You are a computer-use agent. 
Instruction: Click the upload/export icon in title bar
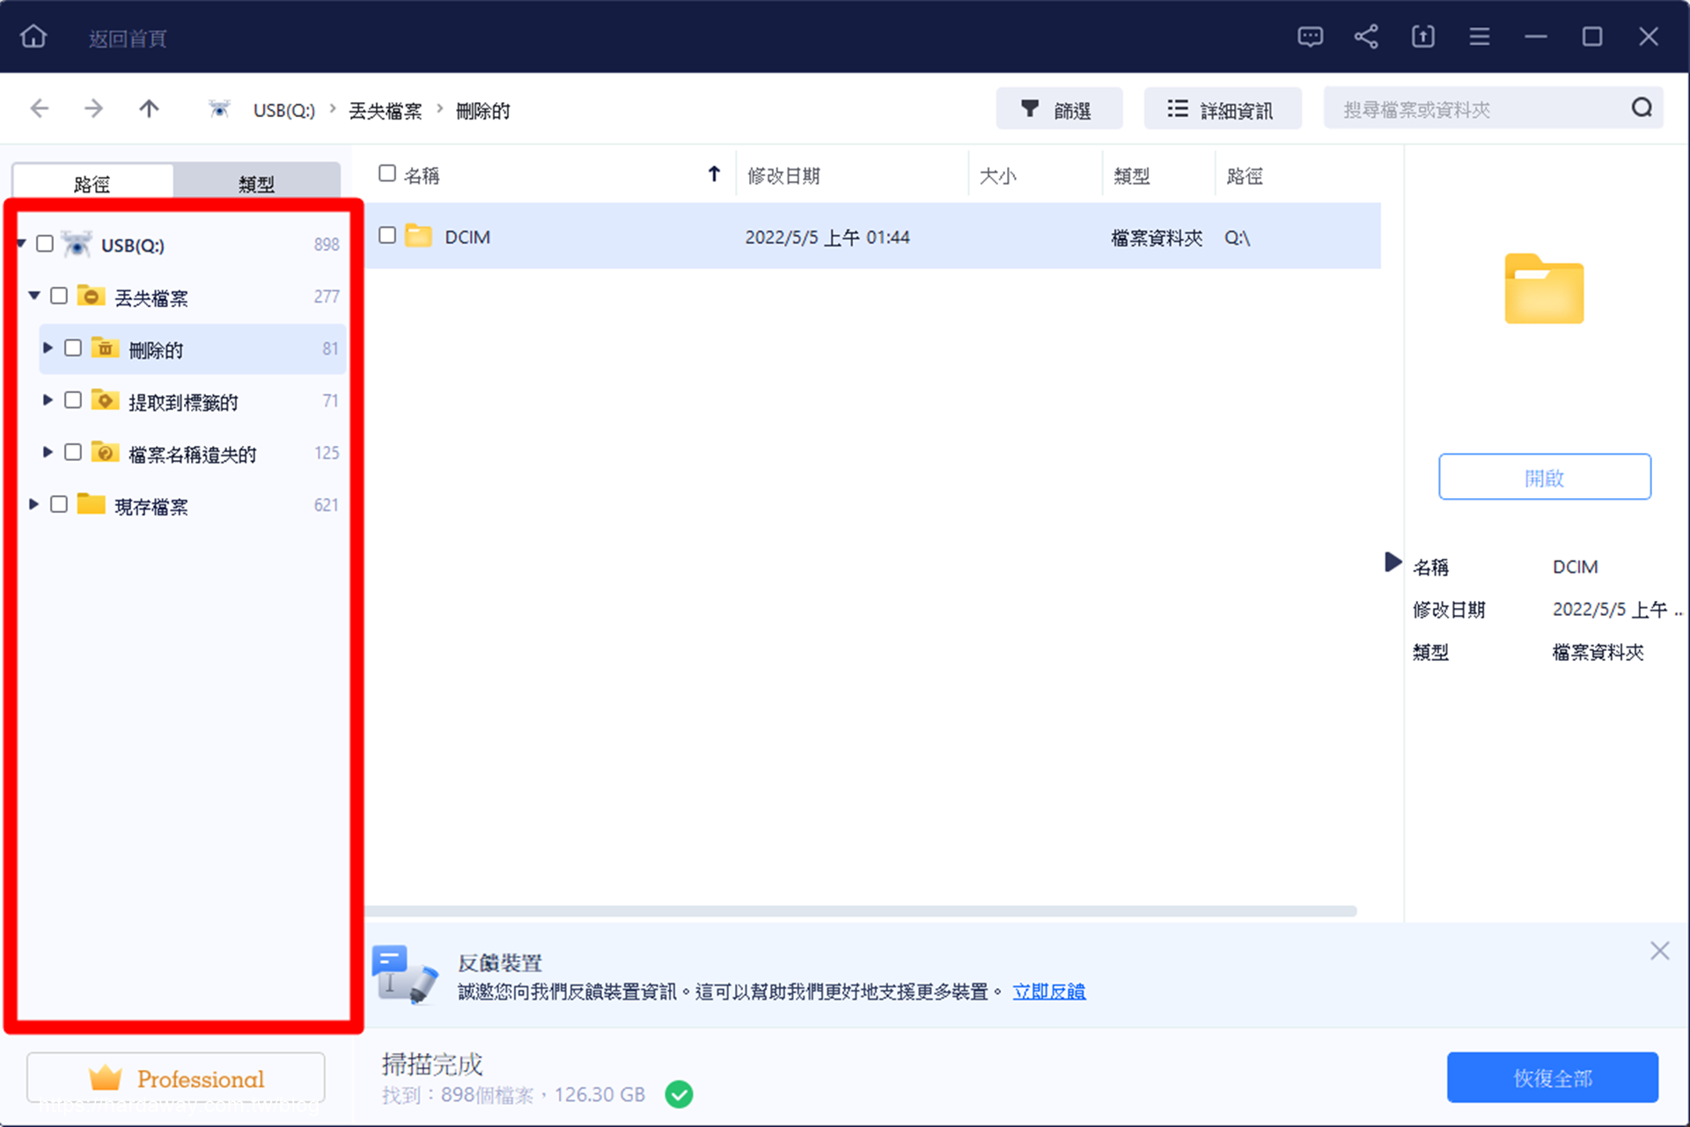(1422, 37)
